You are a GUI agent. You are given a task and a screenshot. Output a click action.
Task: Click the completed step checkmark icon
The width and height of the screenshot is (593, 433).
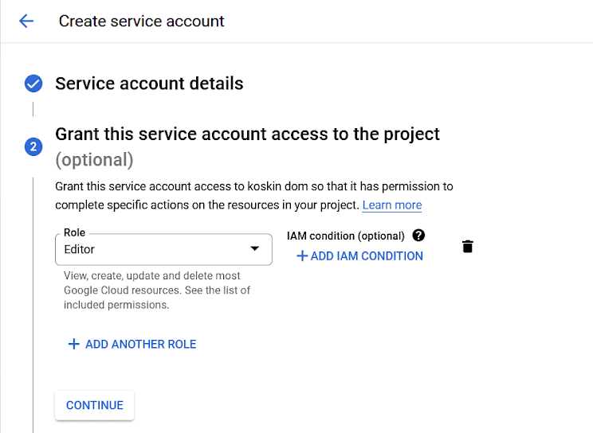[33, 84]
